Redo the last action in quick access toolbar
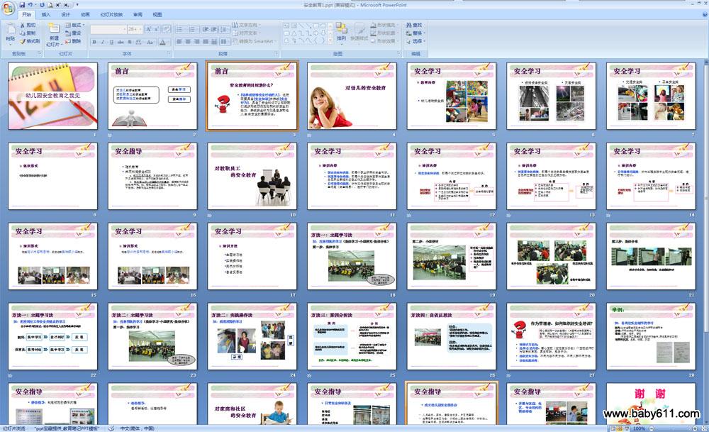This screenshot has height=432, width=709. pos(42,4)
